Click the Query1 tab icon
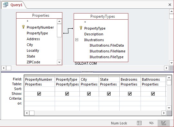Image resolution: width=174 pixels, height=127 pixels. (x=5, y=5)
